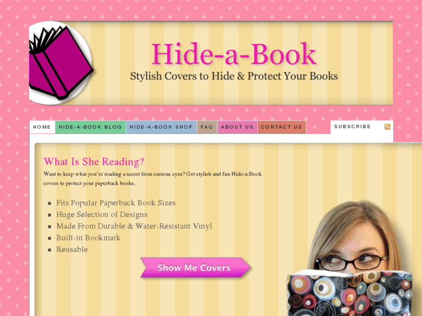The width and height of the screenshot is (422, 316).
Task: Click the Made From Durable Vinyl bullet
Action: click(x=134, y=226)
